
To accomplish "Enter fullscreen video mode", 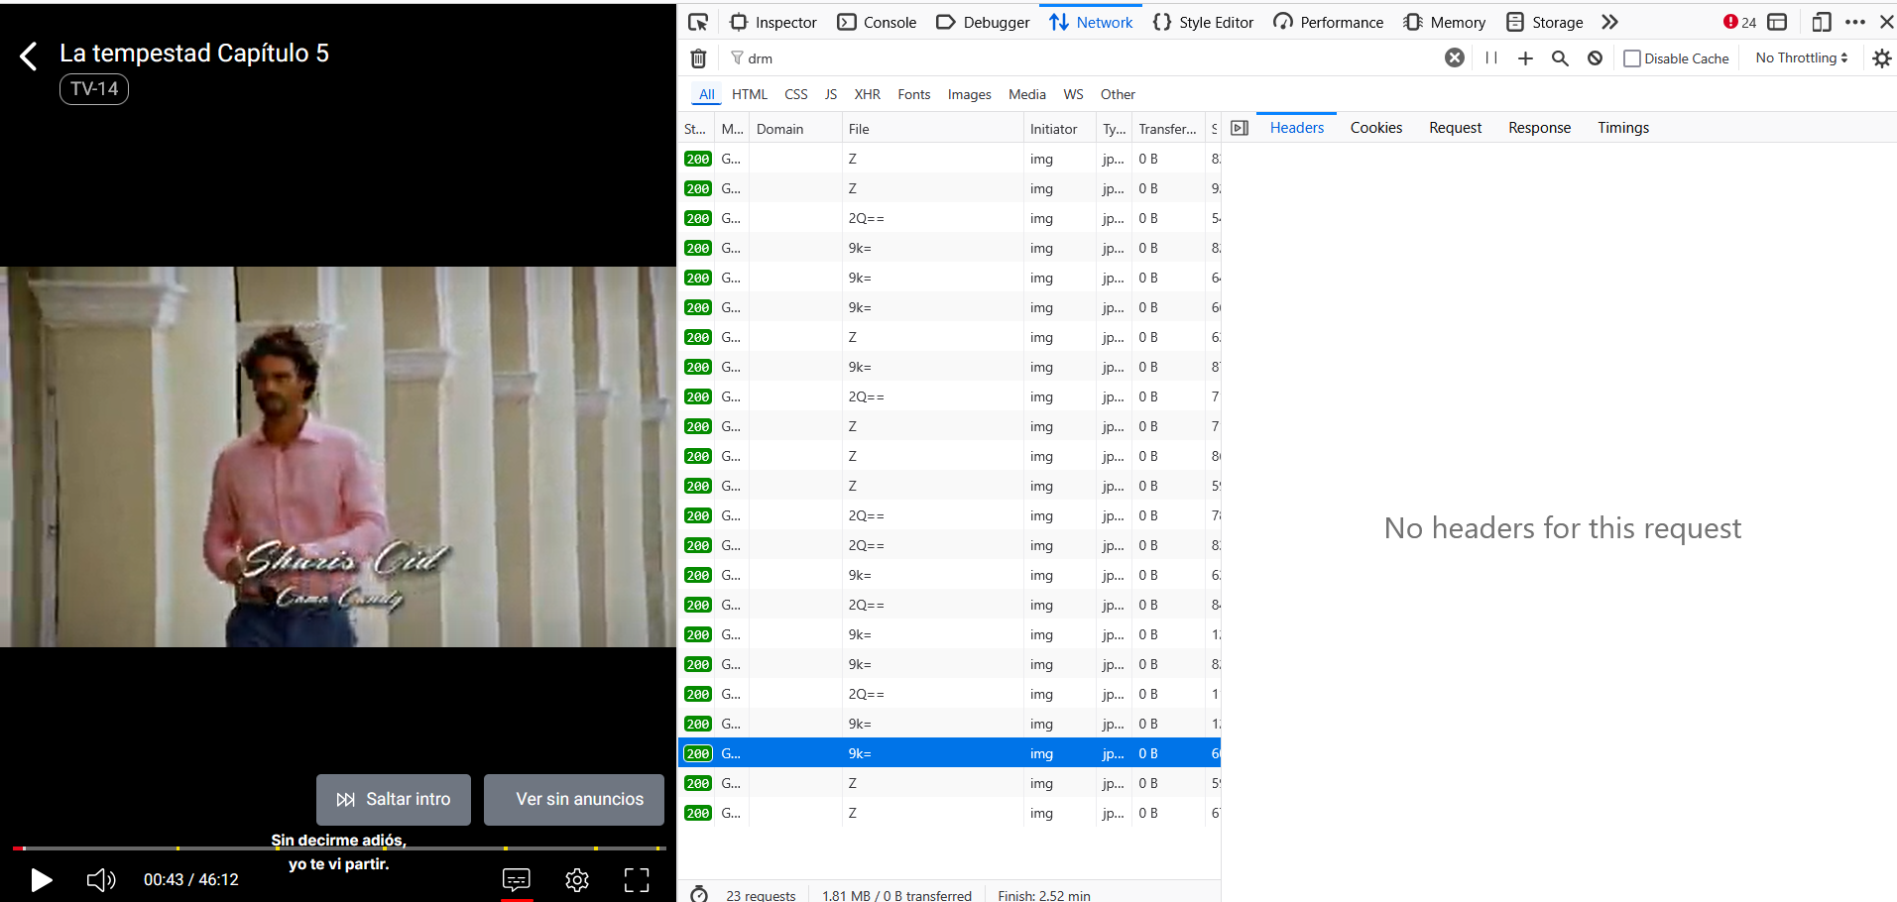I will click(637, 879).
